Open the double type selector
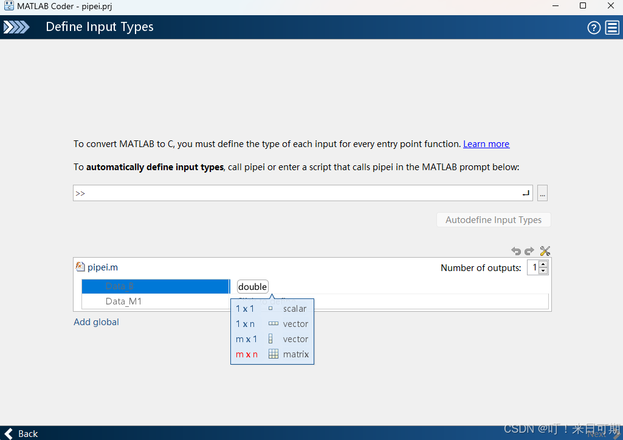Screen dimensions: 623x440 [253, 287]
